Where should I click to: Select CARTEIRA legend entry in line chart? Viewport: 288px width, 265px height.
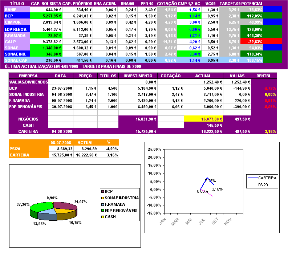(262, 178)
